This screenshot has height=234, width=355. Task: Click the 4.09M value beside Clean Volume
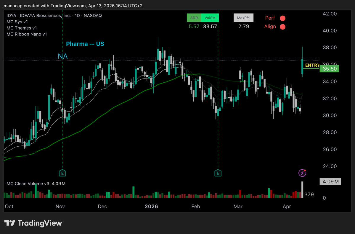[59, 184]
